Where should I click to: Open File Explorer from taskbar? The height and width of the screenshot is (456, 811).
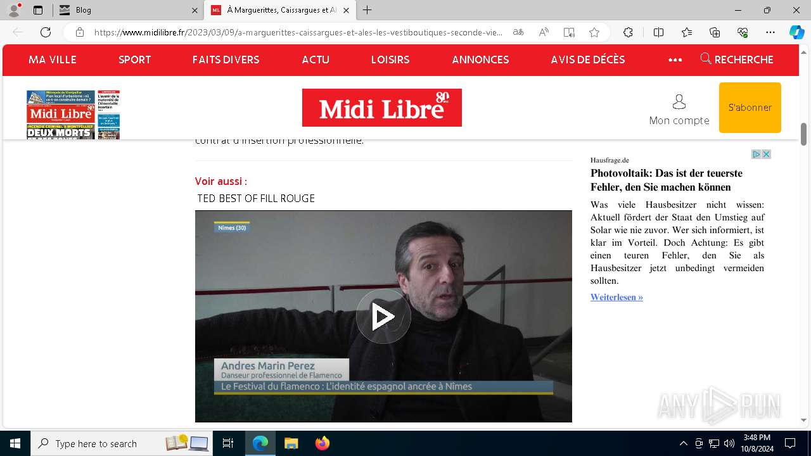[x=291, y=443]
